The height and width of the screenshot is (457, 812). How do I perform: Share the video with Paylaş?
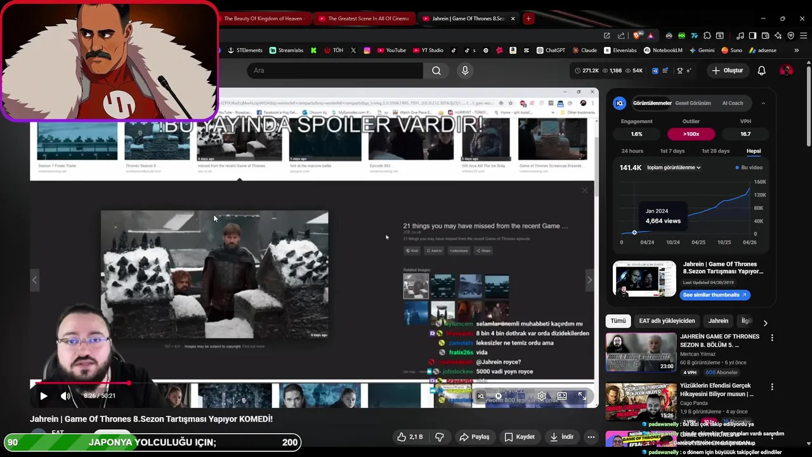pyautogui.click(x=475, y=437)
